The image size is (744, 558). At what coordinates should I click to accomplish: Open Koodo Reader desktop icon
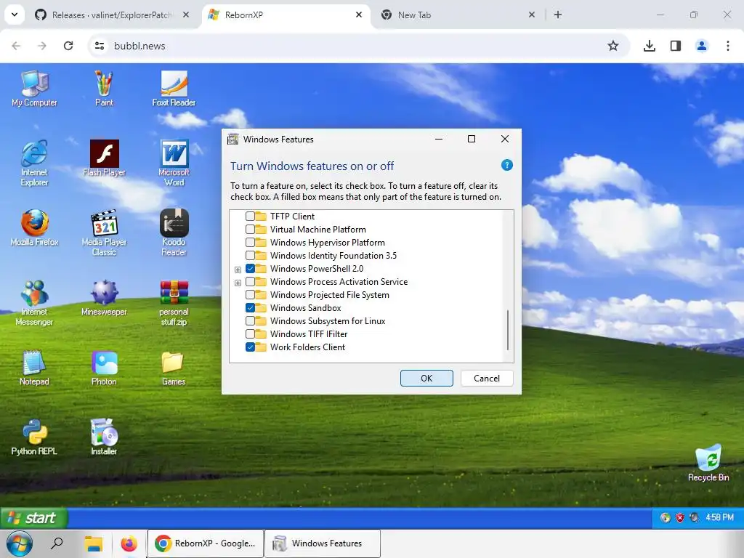click(174, 233)
